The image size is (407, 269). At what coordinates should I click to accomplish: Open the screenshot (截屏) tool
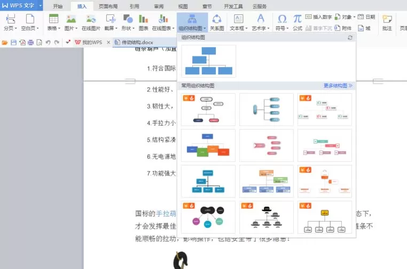coord(111,22)
